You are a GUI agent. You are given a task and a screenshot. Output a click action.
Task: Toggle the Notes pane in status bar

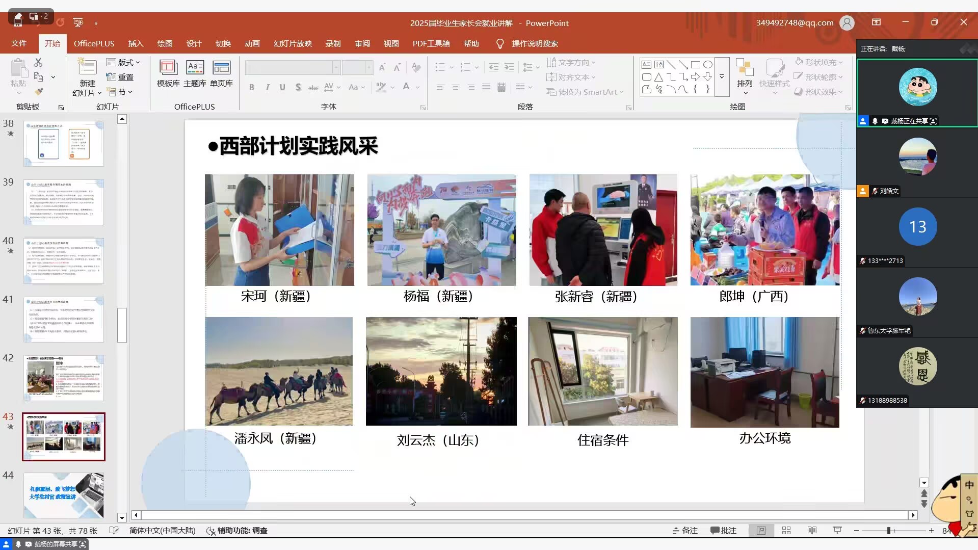685,531
